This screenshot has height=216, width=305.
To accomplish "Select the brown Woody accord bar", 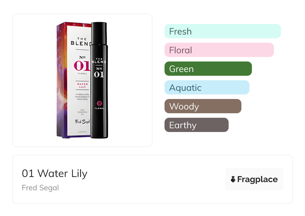I will [203, 106].
